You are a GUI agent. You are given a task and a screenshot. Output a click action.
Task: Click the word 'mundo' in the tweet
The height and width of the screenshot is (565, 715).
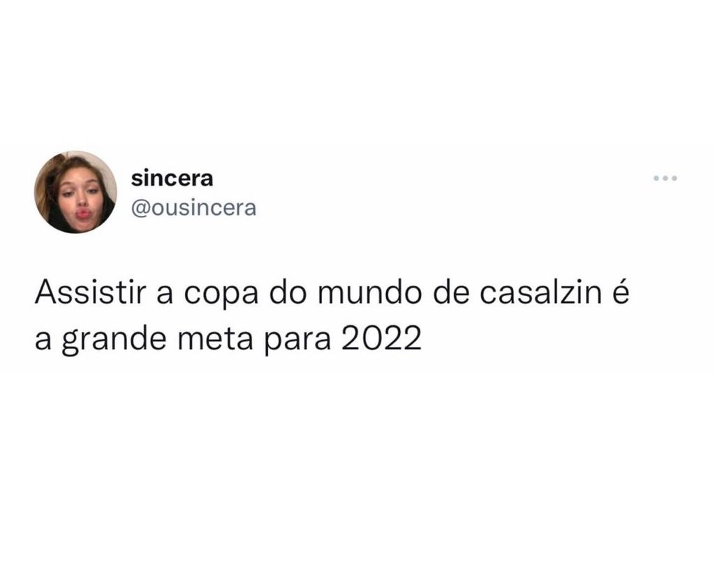[x=369, y=293]
